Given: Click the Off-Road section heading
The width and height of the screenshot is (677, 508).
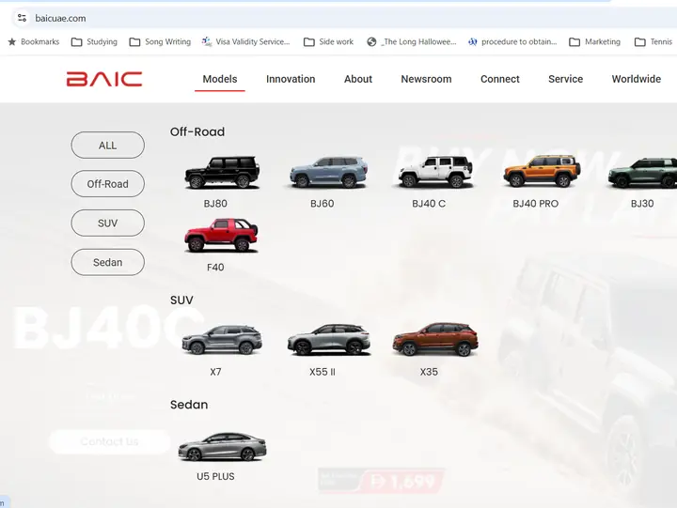Looking at the screenshot, I should point(197,131).
